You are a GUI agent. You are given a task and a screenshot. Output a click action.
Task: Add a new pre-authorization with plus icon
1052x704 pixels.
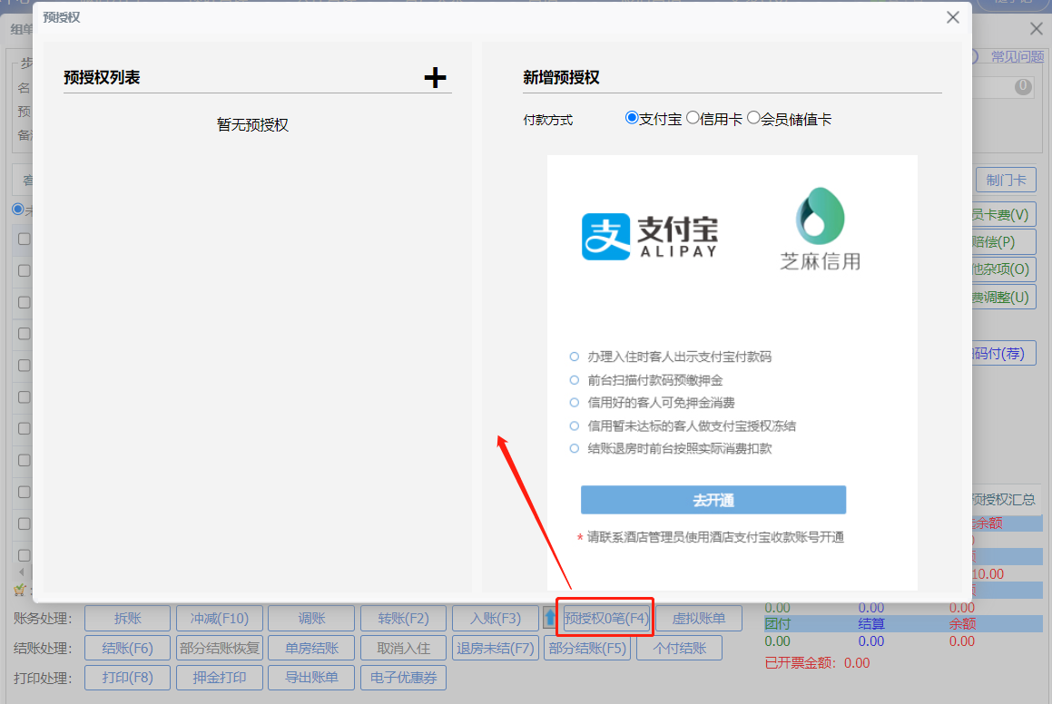pyautogui.click(x=435, y=78)
